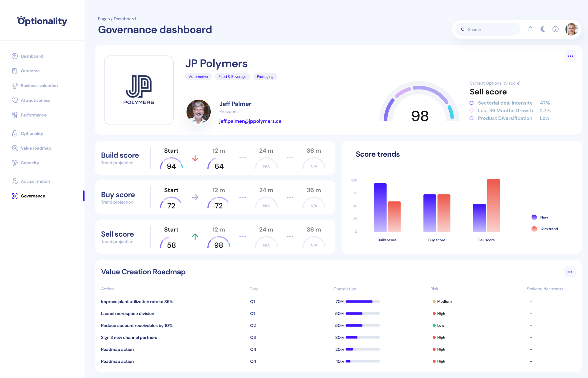This screenshot has width=588, height=378.
Task: Open Business valuation from sidebar
Action: pos(39,86)
